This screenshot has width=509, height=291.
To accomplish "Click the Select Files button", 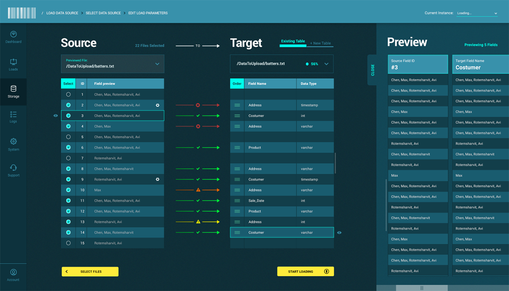I will [90, 272].
